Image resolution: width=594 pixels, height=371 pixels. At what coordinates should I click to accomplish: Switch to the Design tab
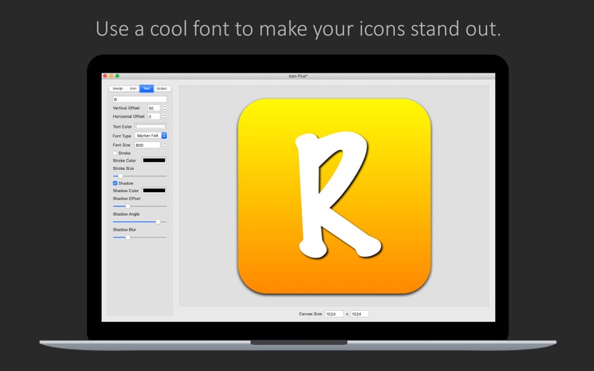pos(118,88)
